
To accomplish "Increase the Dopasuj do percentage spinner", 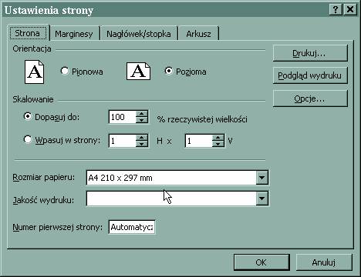I will (141, 114).
